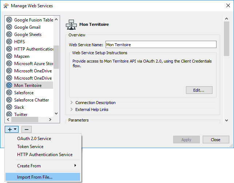Click the Google Gmail service icon
Viewport: 234px width, 183px height.
pos(9,27)
